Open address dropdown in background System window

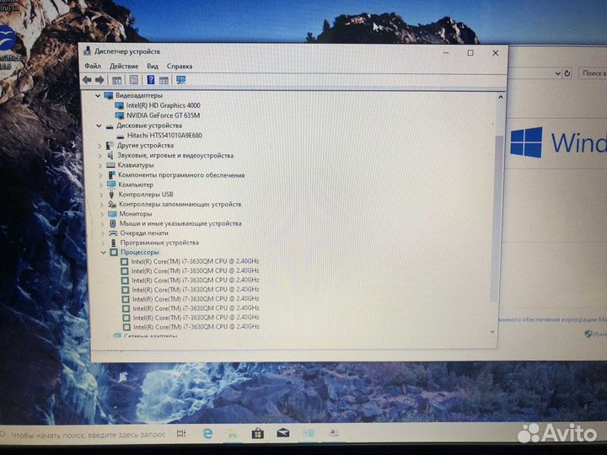pyautogui.click(x=558, y=73)
